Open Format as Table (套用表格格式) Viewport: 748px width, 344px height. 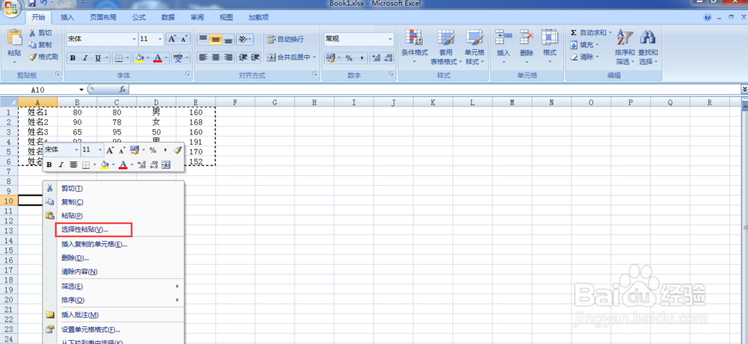click(446, 46)
